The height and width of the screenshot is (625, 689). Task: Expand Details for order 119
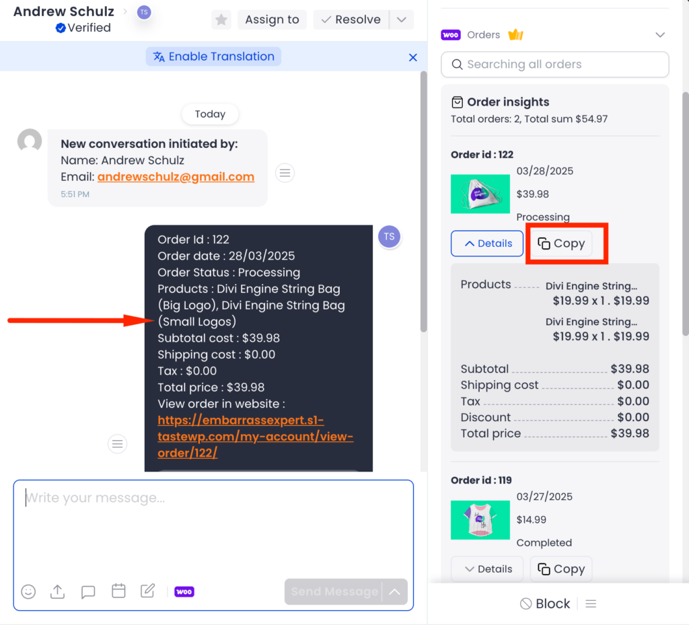[x=486, y=568]
